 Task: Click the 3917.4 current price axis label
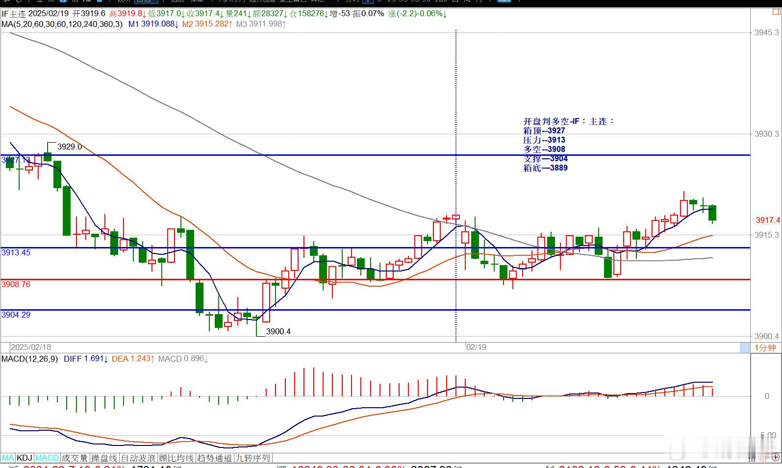coord(768,221)
